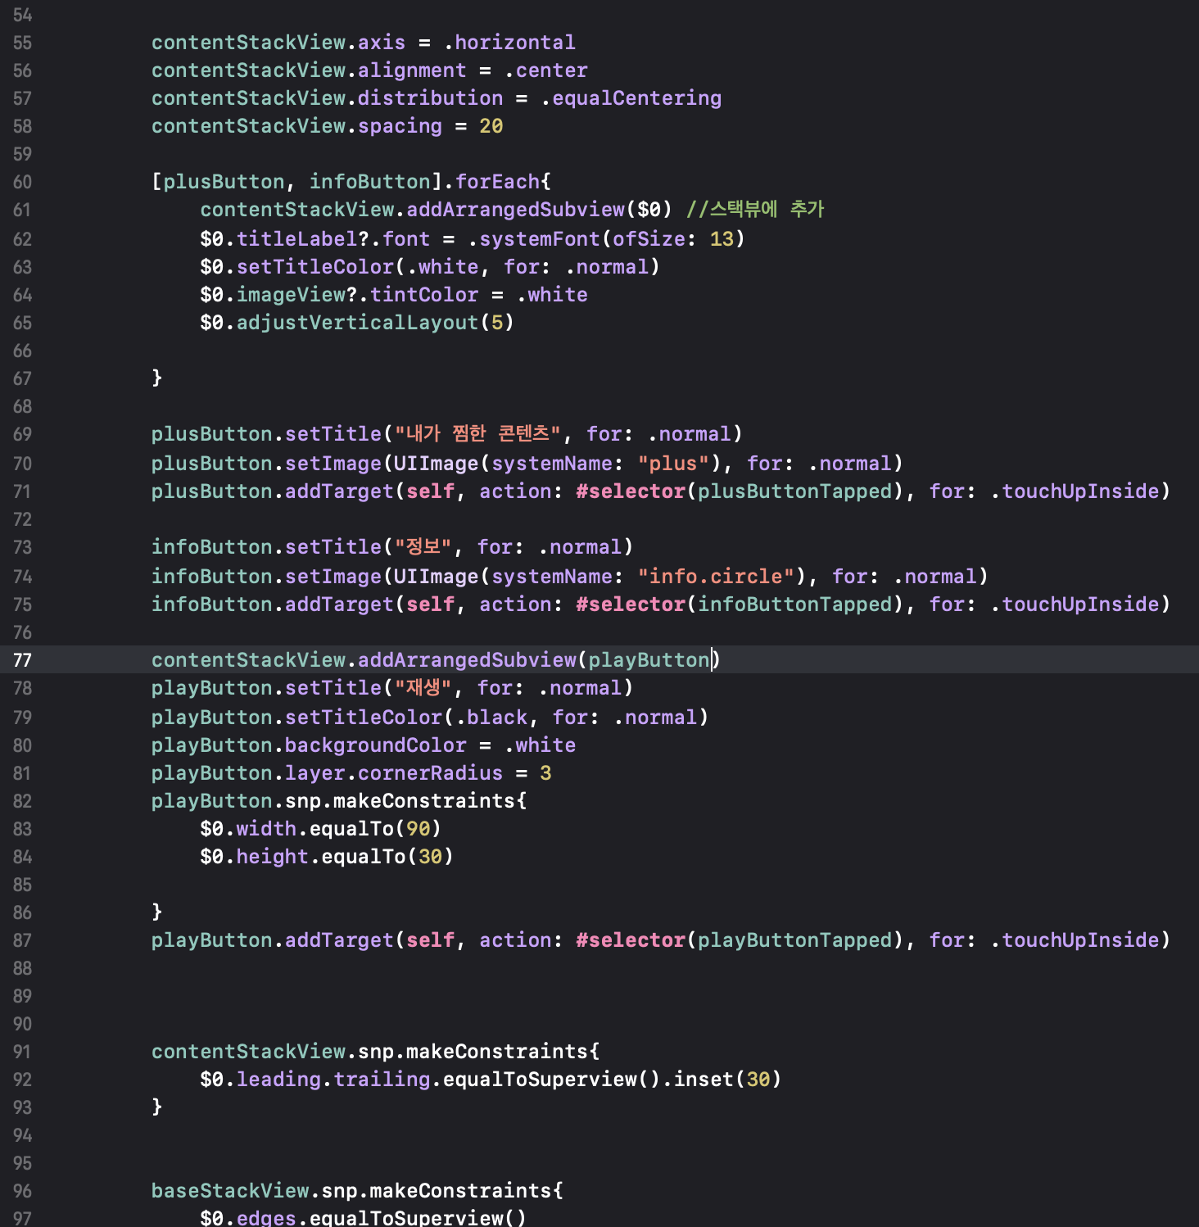Viewport: 1199px width, 1227px height.
Task: Click 'cornerRadius' on line 81
Action: (x=430, y=773)
